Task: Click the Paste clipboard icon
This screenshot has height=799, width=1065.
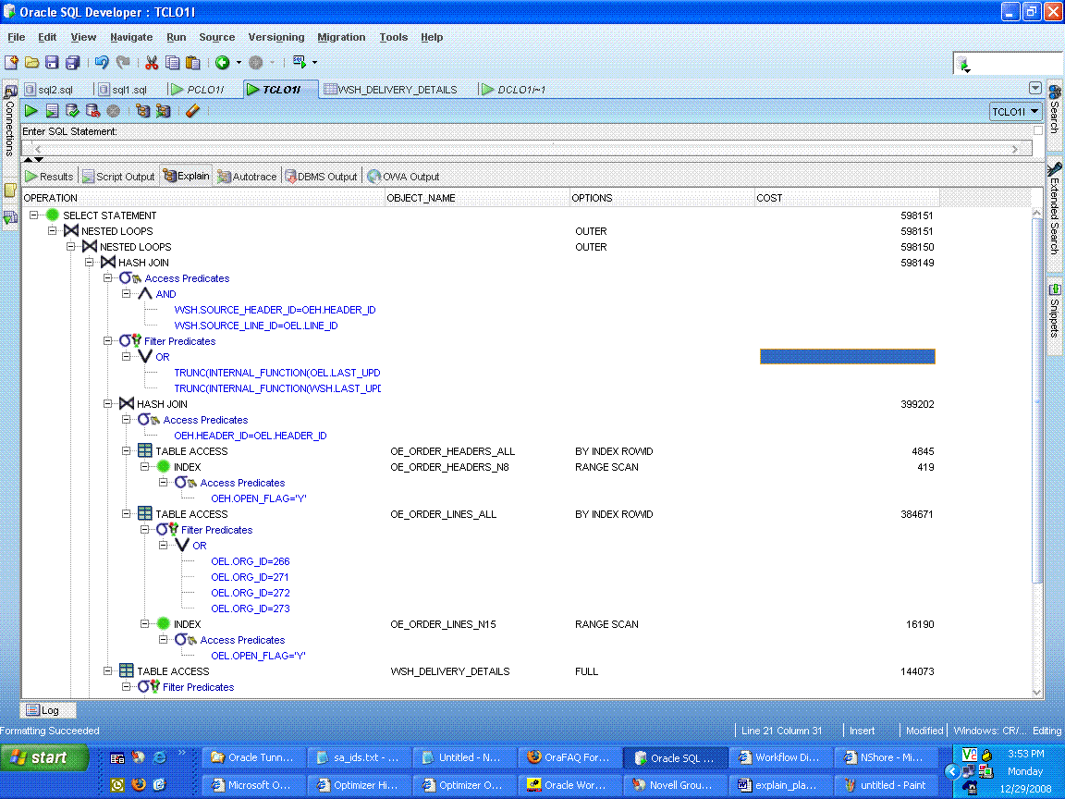Action: pyautogui.click(x=193, y=63)
